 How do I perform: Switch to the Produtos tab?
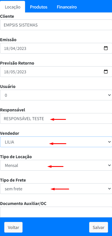[39, 7]
